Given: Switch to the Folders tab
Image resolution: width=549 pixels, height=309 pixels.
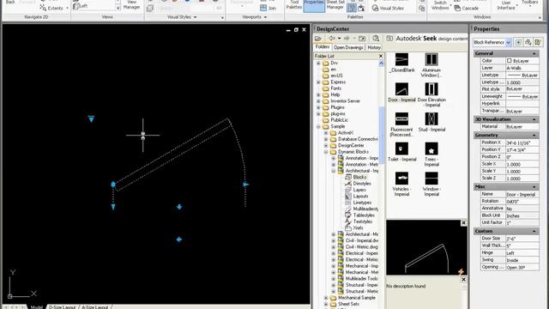Looking at the screenshot, I should (323, 47).
